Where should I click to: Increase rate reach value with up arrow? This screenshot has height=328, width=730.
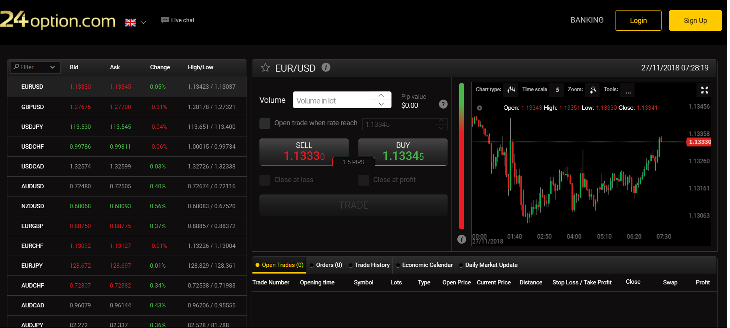point(441,121)
